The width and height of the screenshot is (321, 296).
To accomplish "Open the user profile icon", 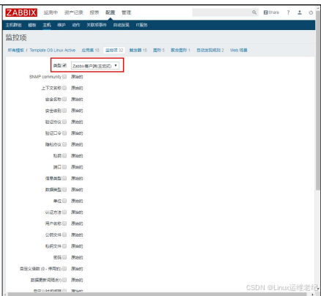I will point(300,12).
